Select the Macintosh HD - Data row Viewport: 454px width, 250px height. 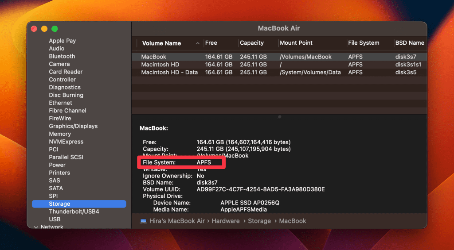click(x=169, y=72)
